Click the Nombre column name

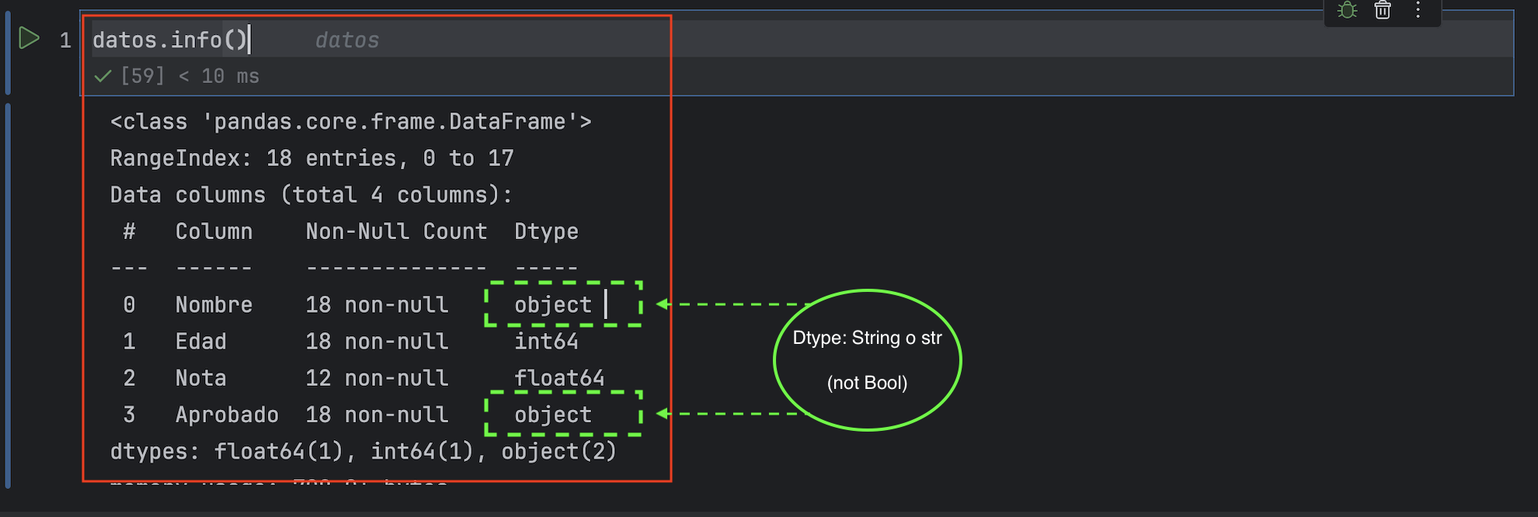[214, 305]
